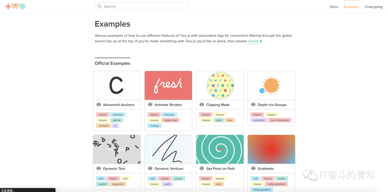Focus the Search input field

point(142,6)
